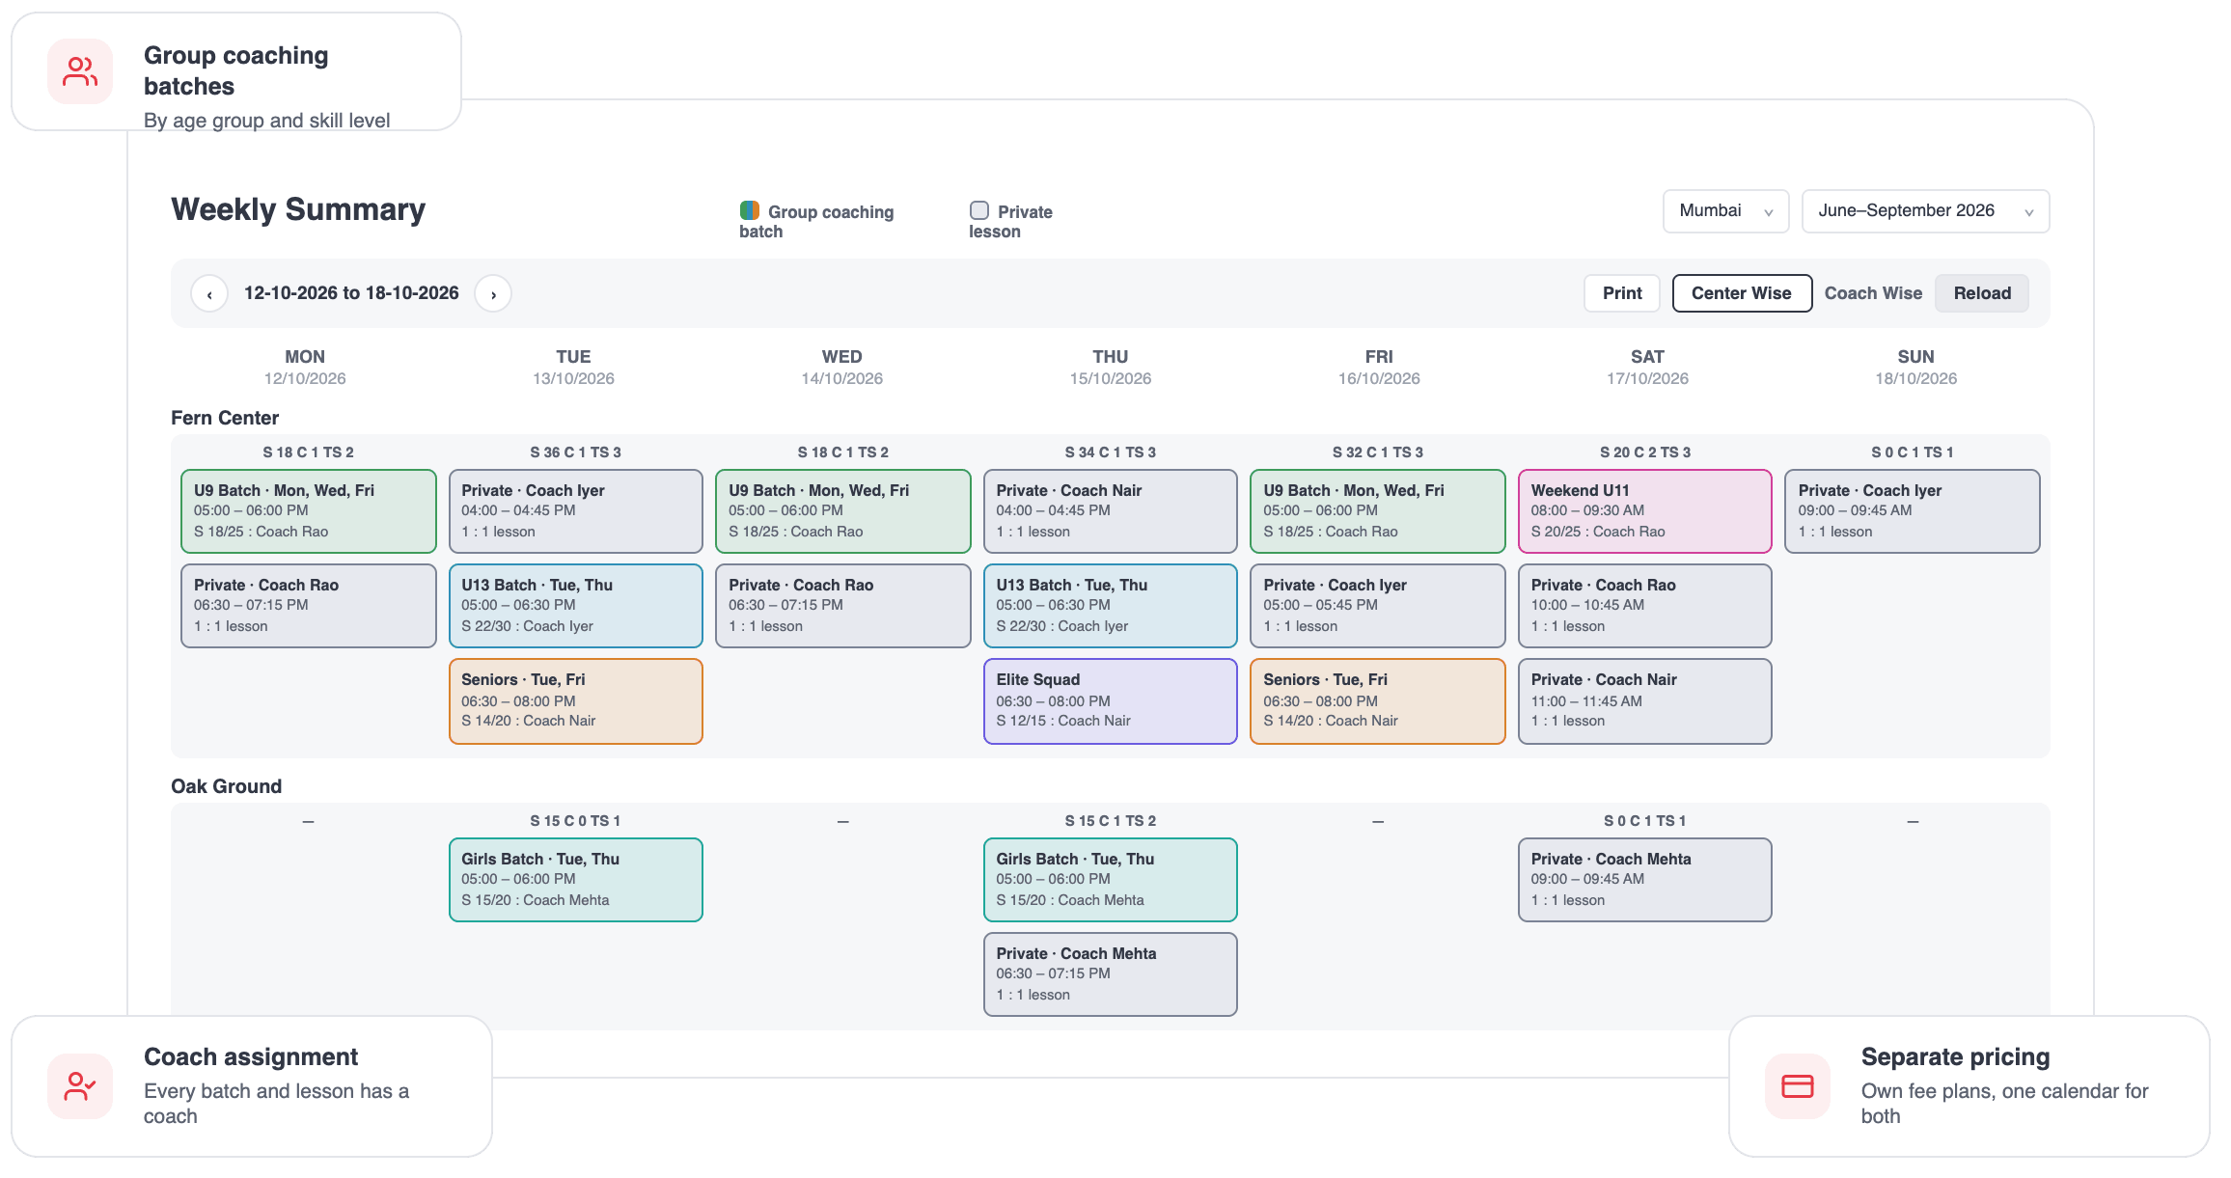Open Tuesday Seniors Tue, Fri card

point(576,701)
